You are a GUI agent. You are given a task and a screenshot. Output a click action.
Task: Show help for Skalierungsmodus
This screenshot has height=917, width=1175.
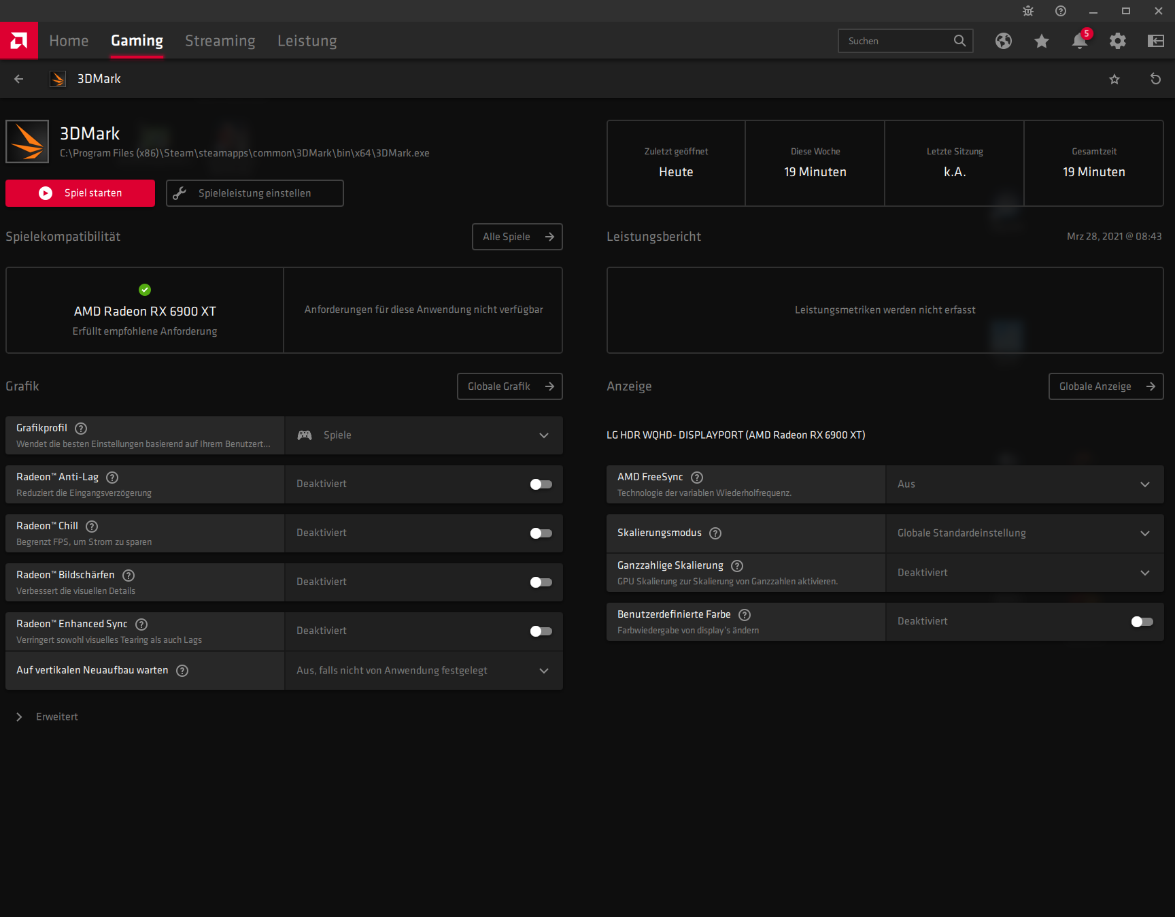tap(715, 533)
